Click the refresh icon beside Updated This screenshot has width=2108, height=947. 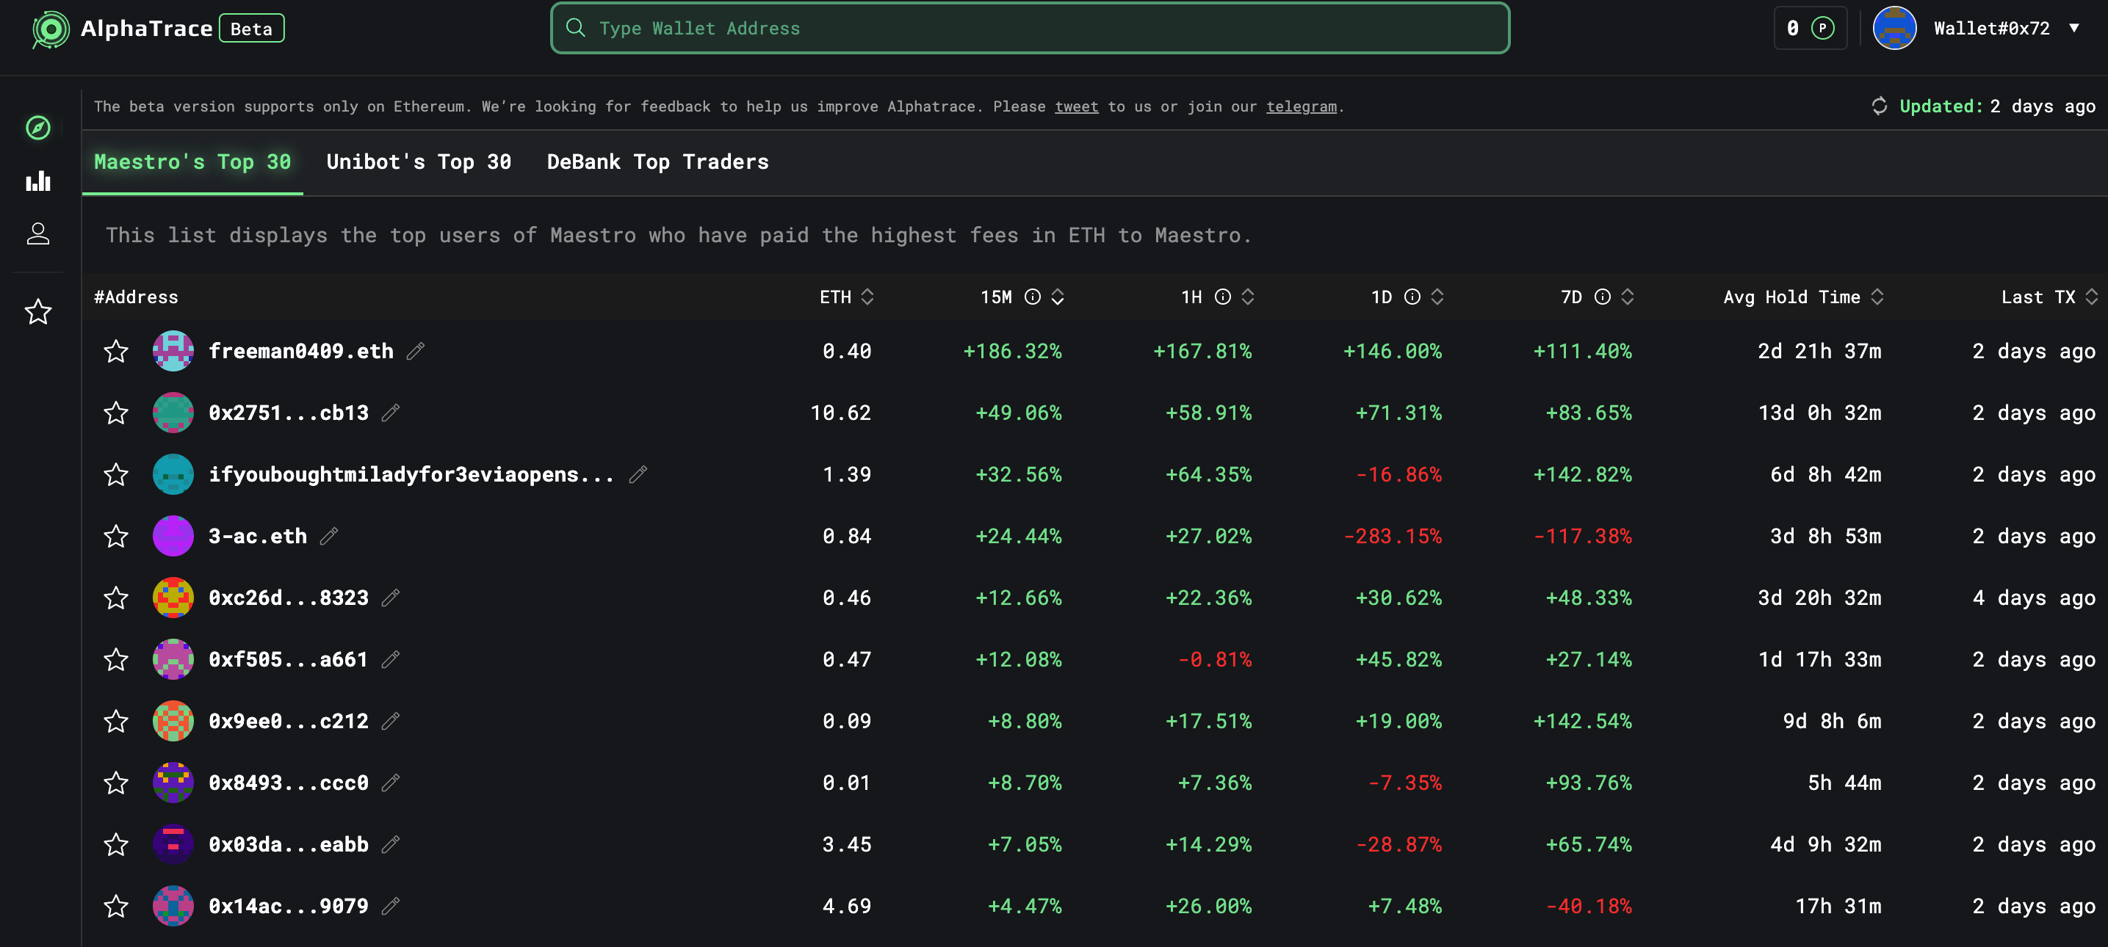(x=1879, y=106)
